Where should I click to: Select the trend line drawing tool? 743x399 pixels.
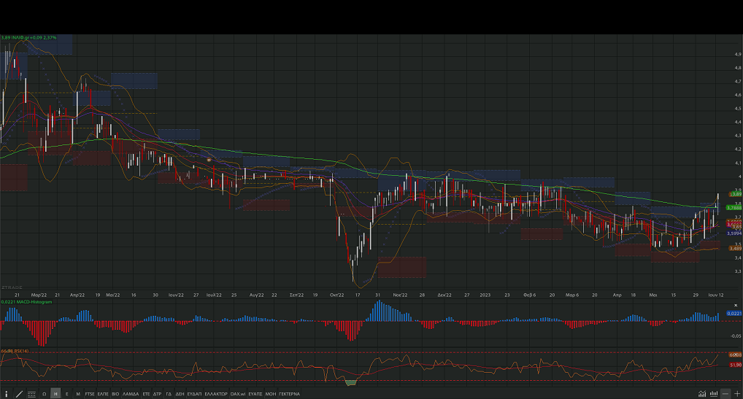(19, 394)
